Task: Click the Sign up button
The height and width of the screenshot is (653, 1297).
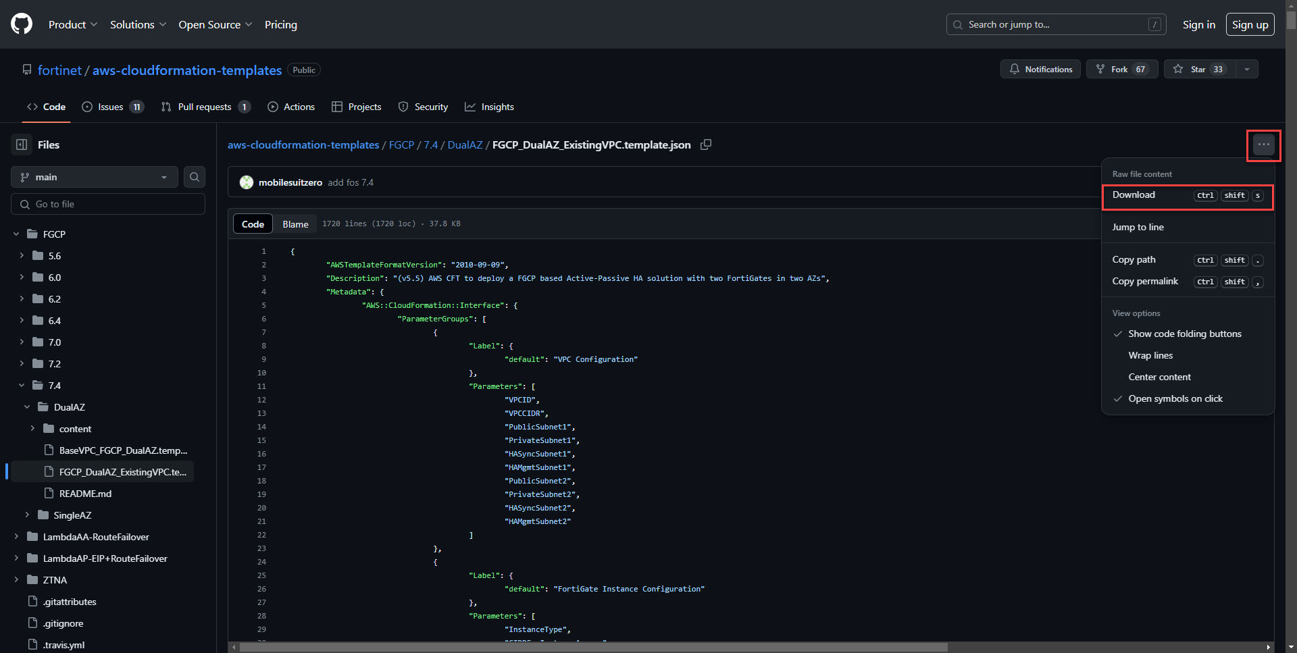Action: click(x=1250, y=24)
